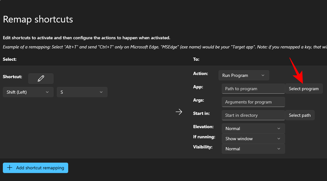Click the Shortcut: label
Viewport: 327px width, 181px height.
(12, 77)
